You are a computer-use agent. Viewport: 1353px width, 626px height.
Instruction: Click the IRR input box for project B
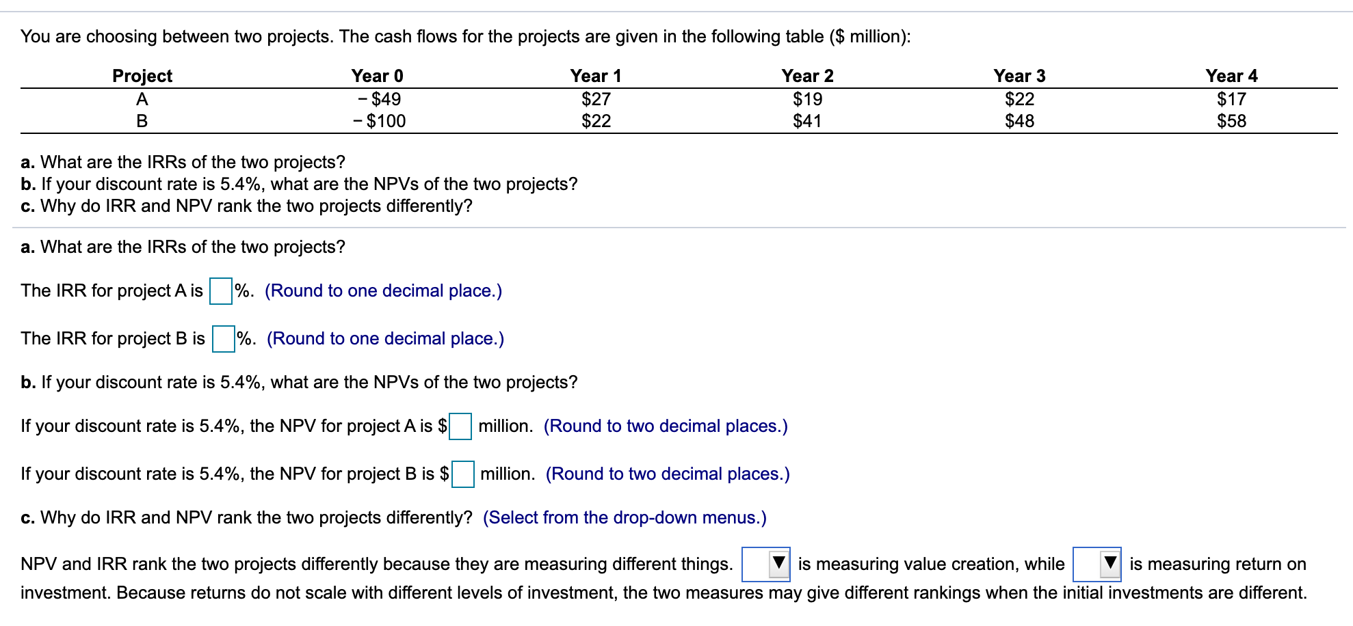(x=224, y=338)
